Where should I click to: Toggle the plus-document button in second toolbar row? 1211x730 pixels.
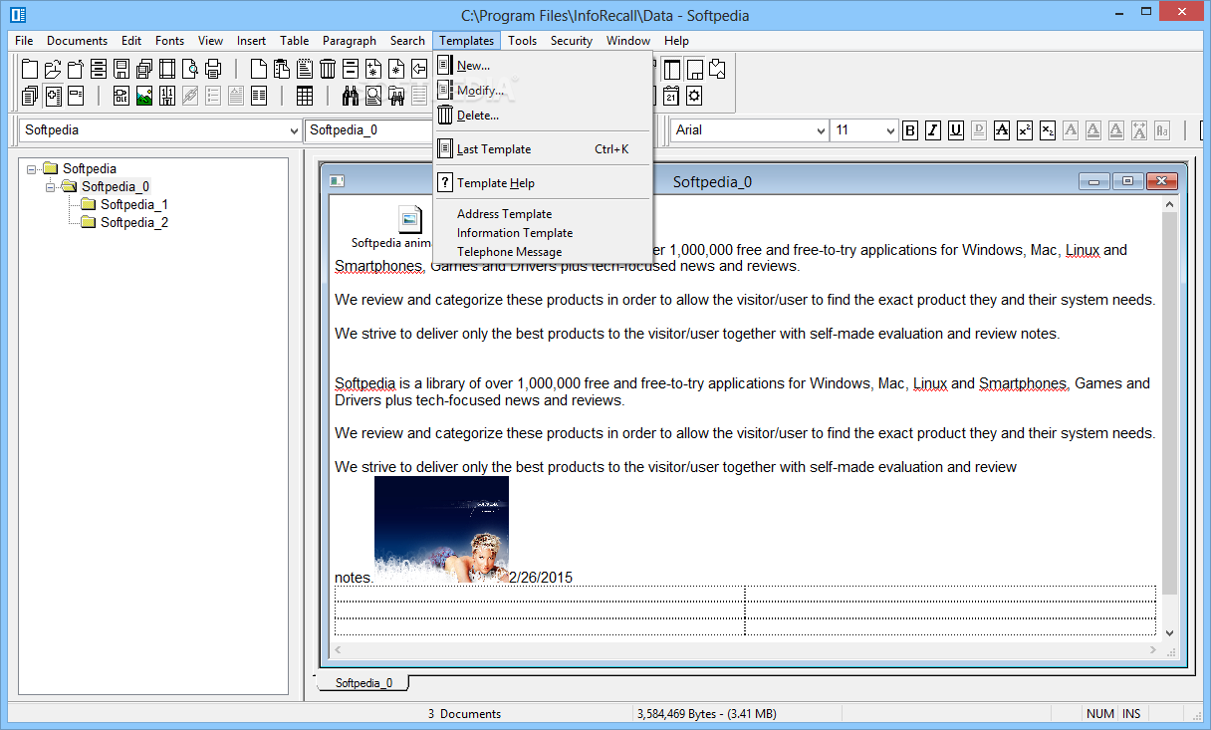coord(53,96)
